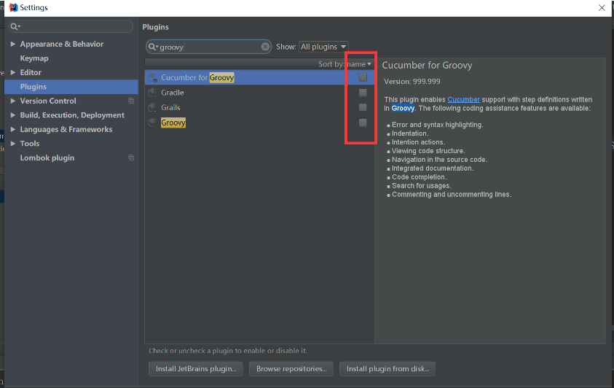Click the 'Integrated documentation.' bullet
614x388 pixels.
433,168
